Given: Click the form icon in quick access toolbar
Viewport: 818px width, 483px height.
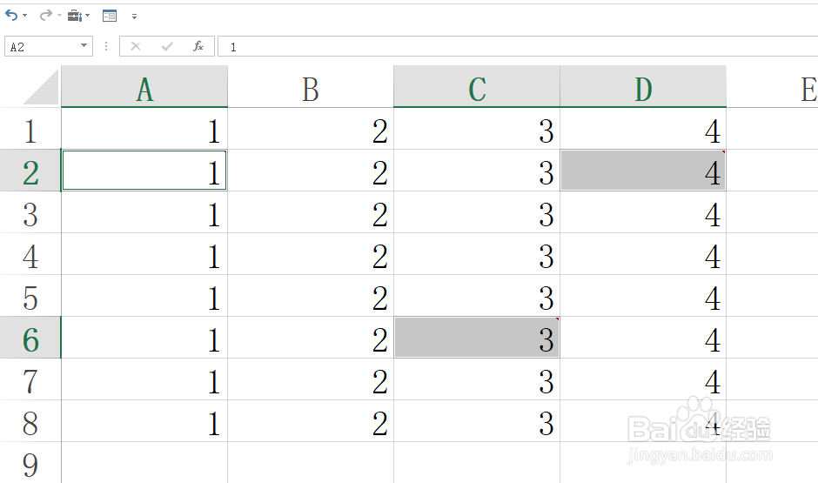Looking at the screenshot, I should click(109, 16).
